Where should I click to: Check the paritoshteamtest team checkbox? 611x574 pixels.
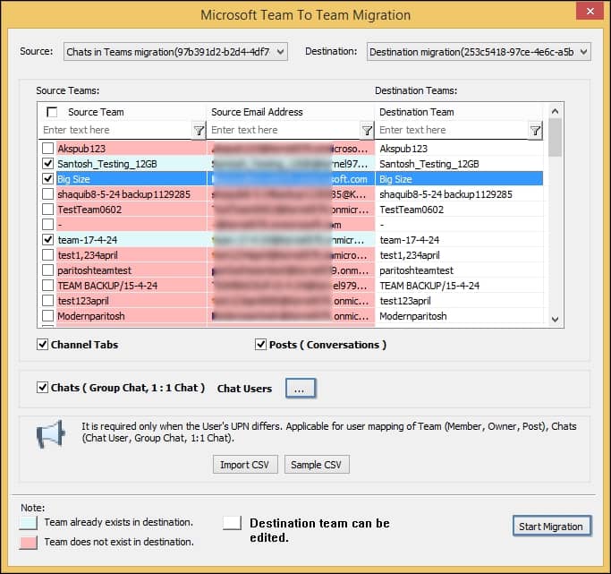pyautogui.click(x=48, y=270)
